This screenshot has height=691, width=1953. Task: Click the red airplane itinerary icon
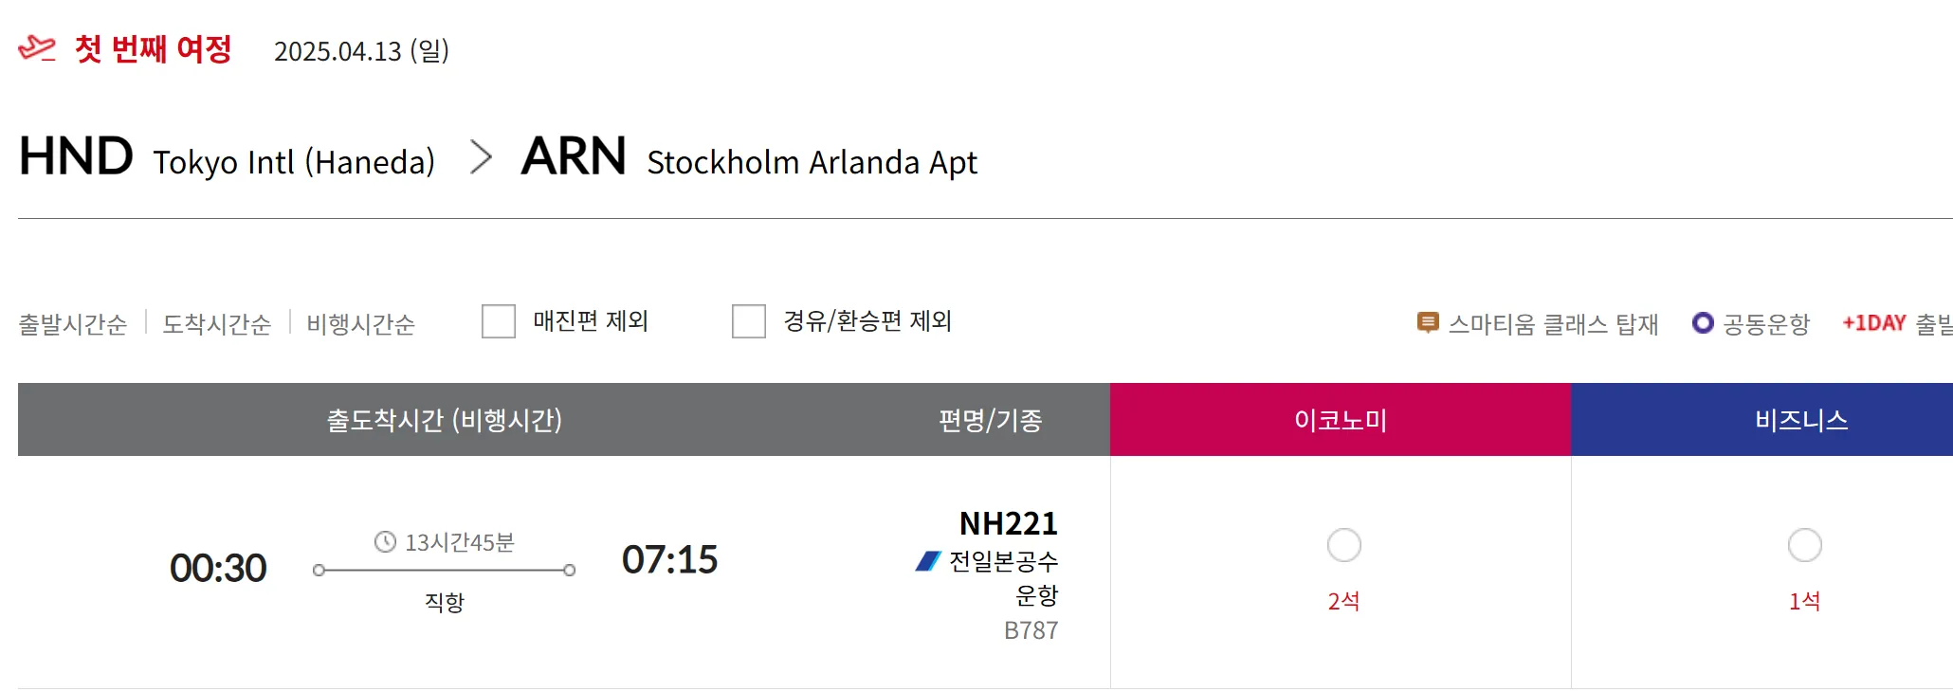[x=37, y=48]
